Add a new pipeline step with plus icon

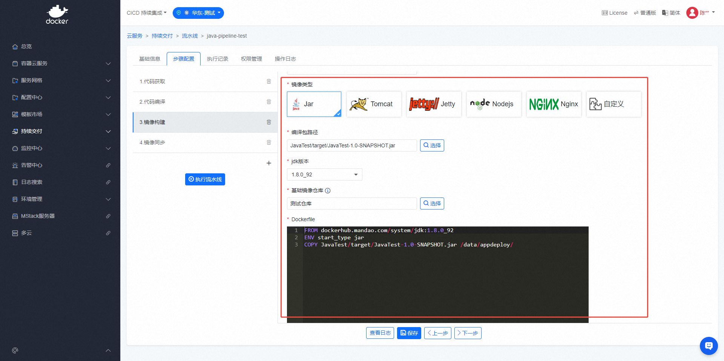click(x=269, y=163)
